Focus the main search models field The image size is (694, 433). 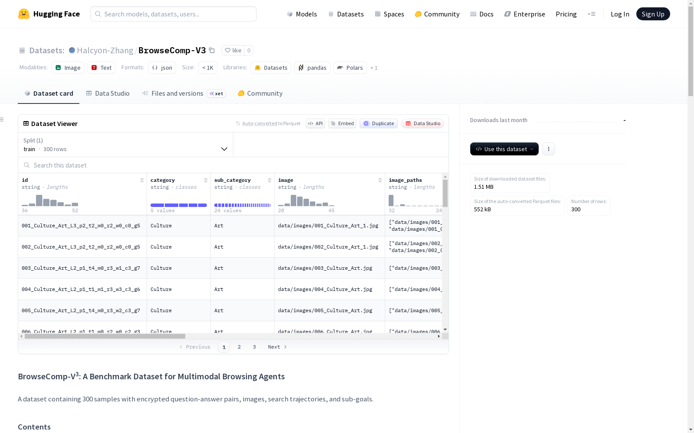tap(173, 14)
